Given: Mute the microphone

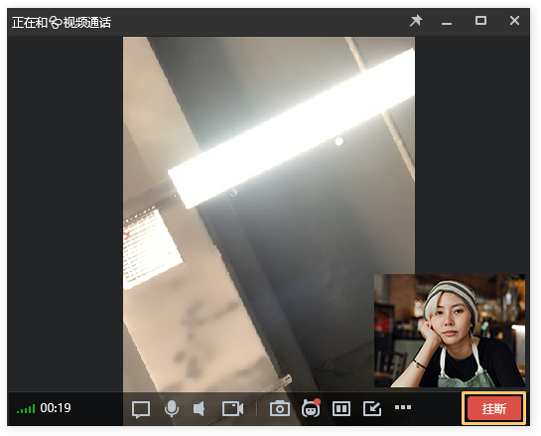Looking at the screenshot, I should click(172, 409).
